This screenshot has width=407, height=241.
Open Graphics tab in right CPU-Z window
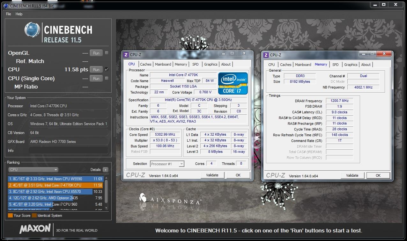pyautogui.click(x=351, y=65)
